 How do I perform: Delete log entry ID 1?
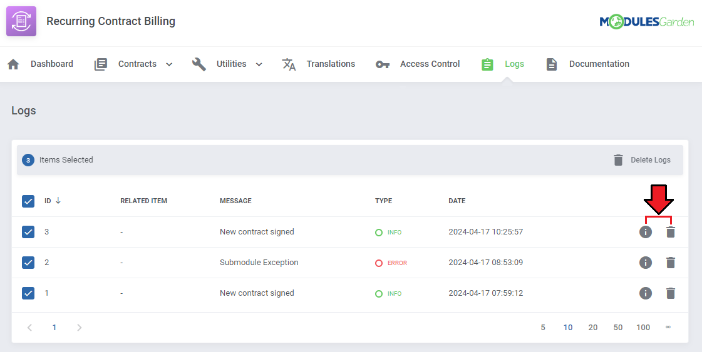tap(670, 293)
